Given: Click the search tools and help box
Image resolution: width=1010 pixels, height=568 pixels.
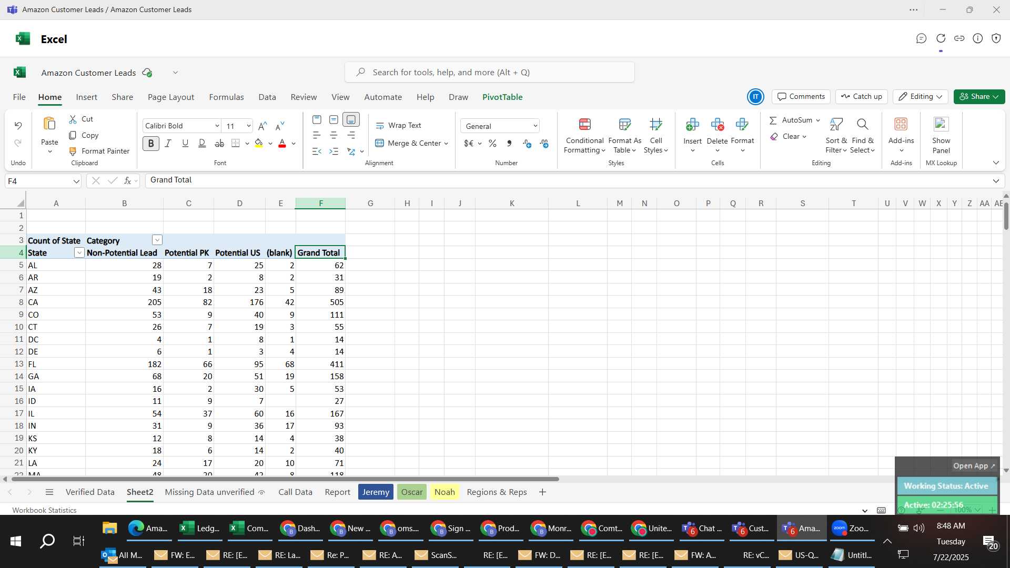Looking at the screenshot, I should (489, 73).
